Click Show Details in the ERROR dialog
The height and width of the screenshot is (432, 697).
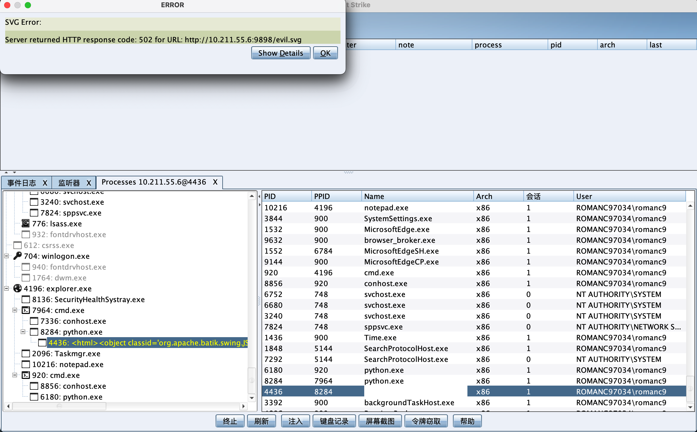[x=280, y=53]
